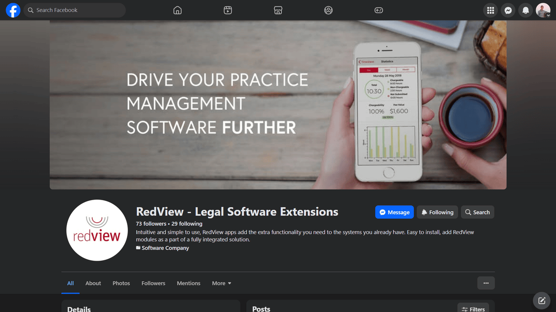
Task: Open the notifications bell
Action: pyautogui.click(x=525, y=10)
